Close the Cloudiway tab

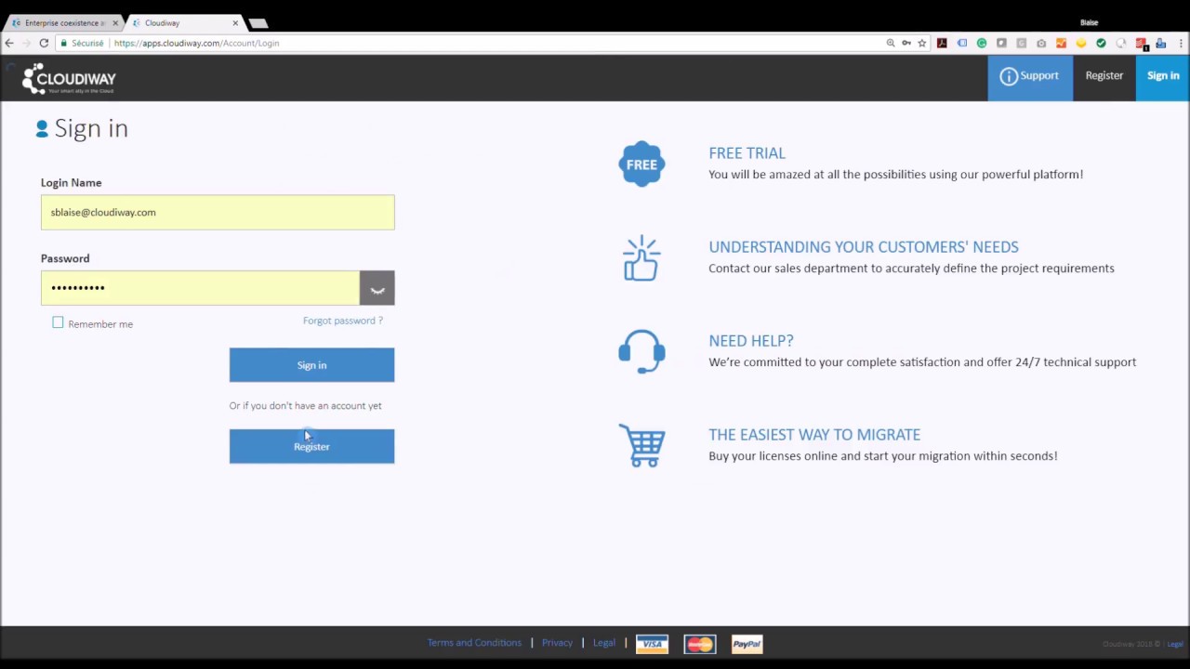235,23
